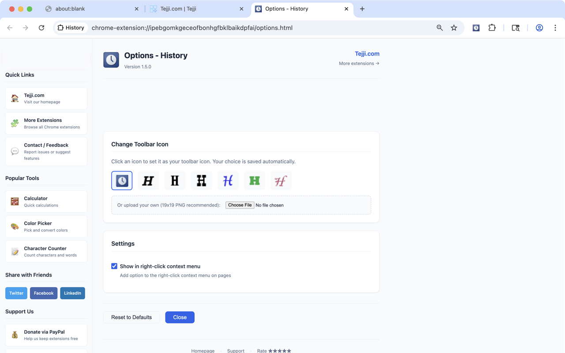Bookmark the page using the star icon
The width and height of the screenshot is (565, 353).
click(x=454, y=27)
